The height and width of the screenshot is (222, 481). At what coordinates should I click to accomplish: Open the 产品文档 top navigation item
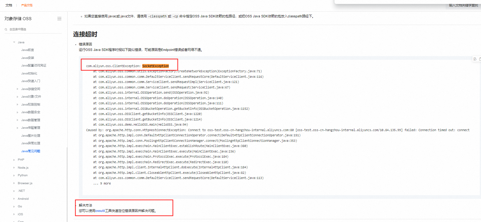(27, 5)
